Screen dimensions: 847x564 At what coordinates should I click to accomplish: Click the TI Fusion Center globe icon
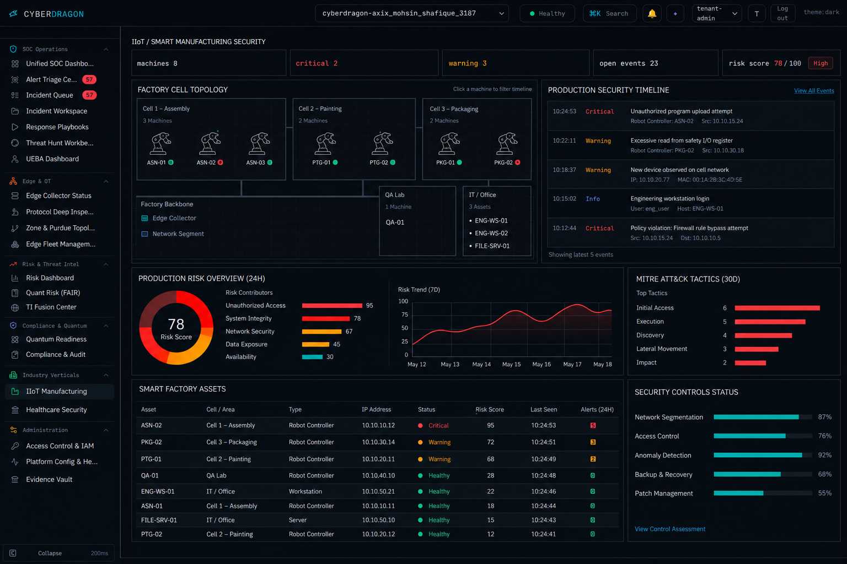[x=15, y=307]
